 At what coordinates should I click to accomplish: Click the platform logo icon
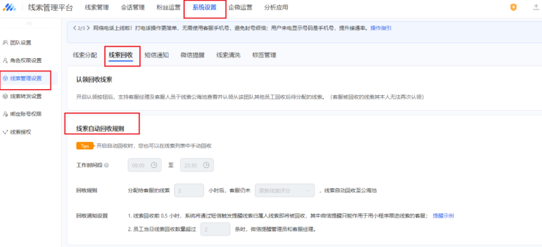[9, 7]
